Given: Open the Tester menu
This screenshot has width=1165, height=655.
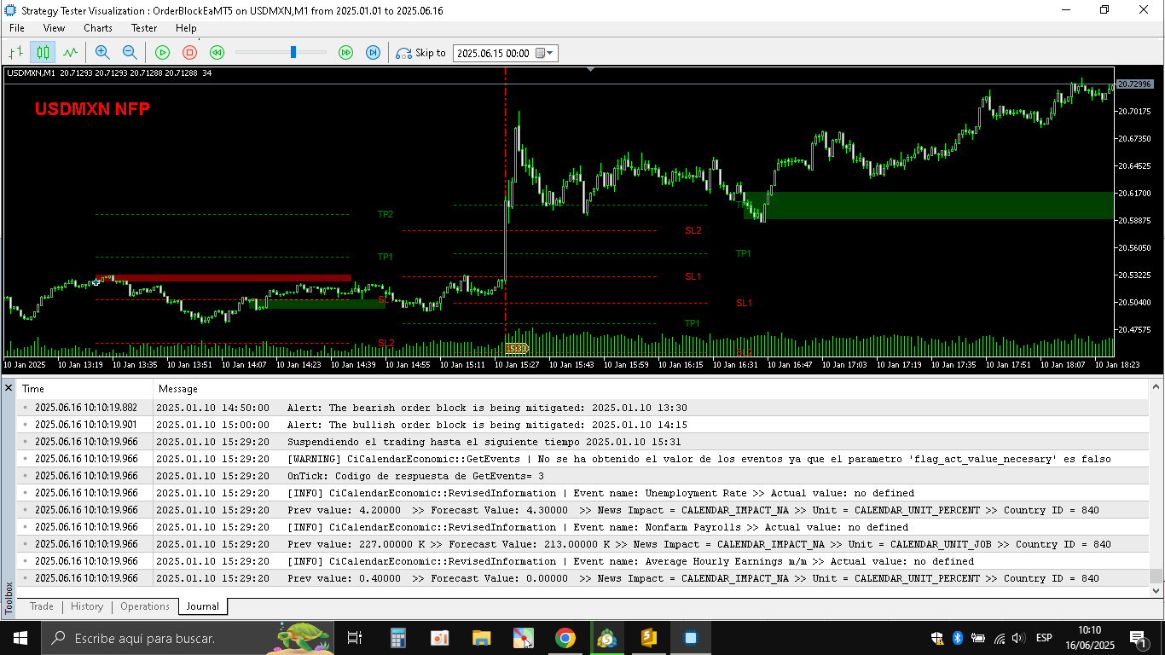Looking at the screenshot, I should point(144,28).
